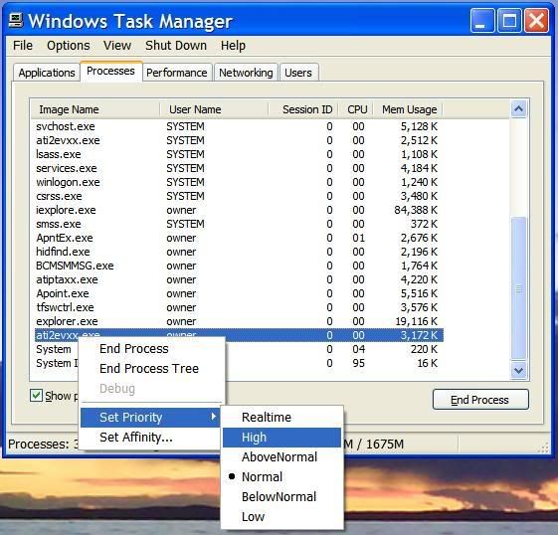
Task: Open the View menu
Action: click(x=117, y=46)
